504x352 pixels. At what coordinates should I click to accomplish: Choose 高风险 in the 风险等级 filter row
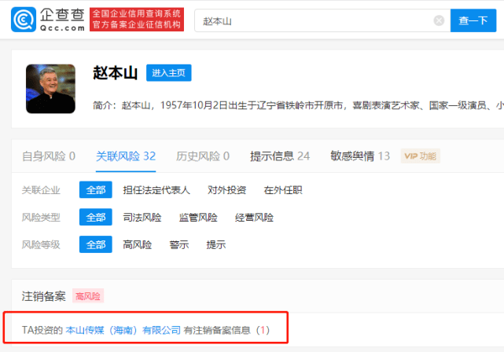pyautogui.click(x=137, y=244)
